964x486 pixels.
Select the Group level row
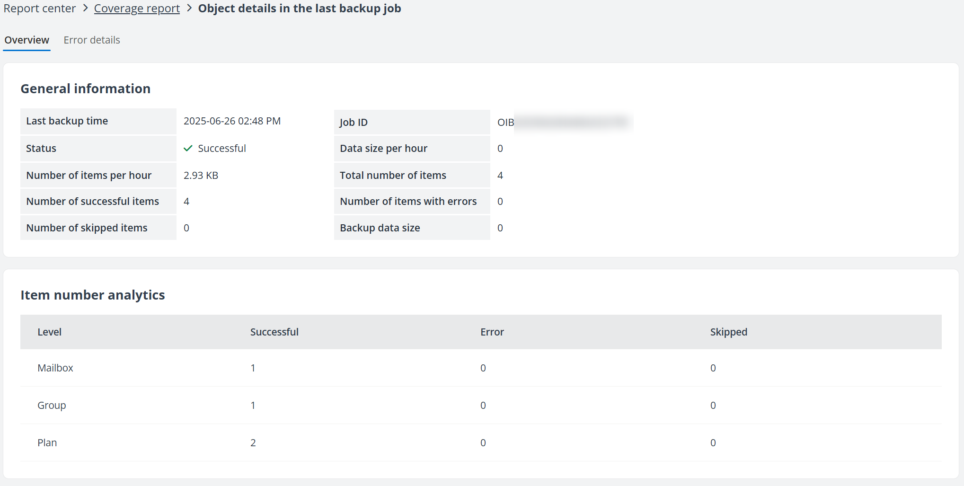pos(52,405)
